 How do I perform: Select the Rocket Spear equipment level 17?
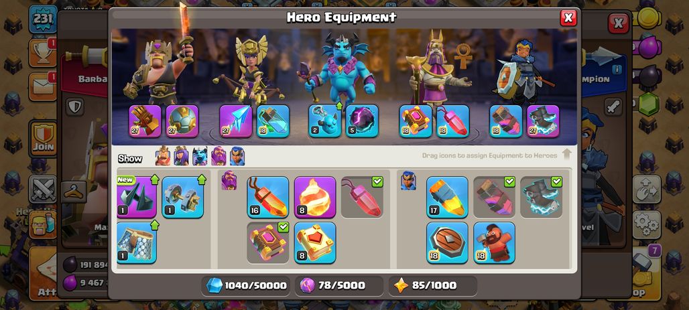447,197
